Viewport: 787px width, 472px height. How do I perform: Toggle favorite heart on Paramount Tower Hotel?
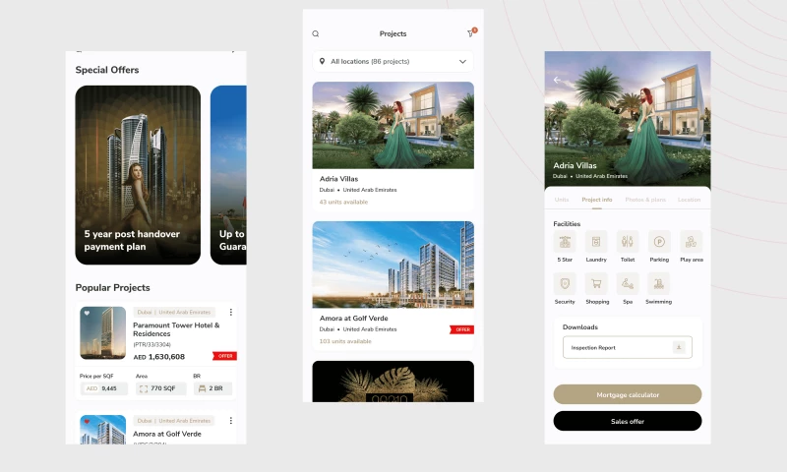87,315
